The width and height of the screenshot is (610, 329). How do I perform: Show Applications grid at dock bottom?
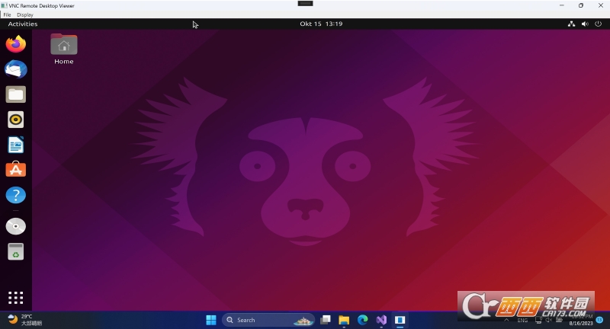(x=15, y=298)
